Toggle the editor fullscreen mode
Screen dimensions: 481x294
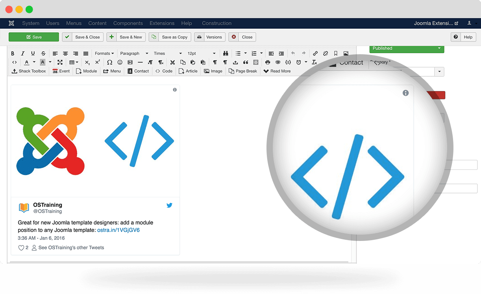(60, 62)
